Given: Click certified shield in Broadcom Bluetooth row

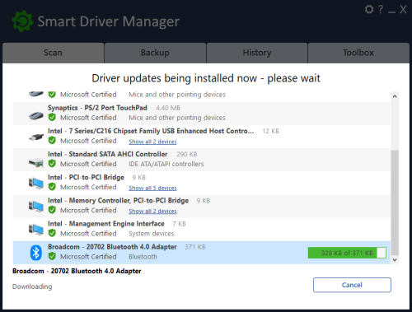Looking at the screenshot, I should click(x=52, y=257).
